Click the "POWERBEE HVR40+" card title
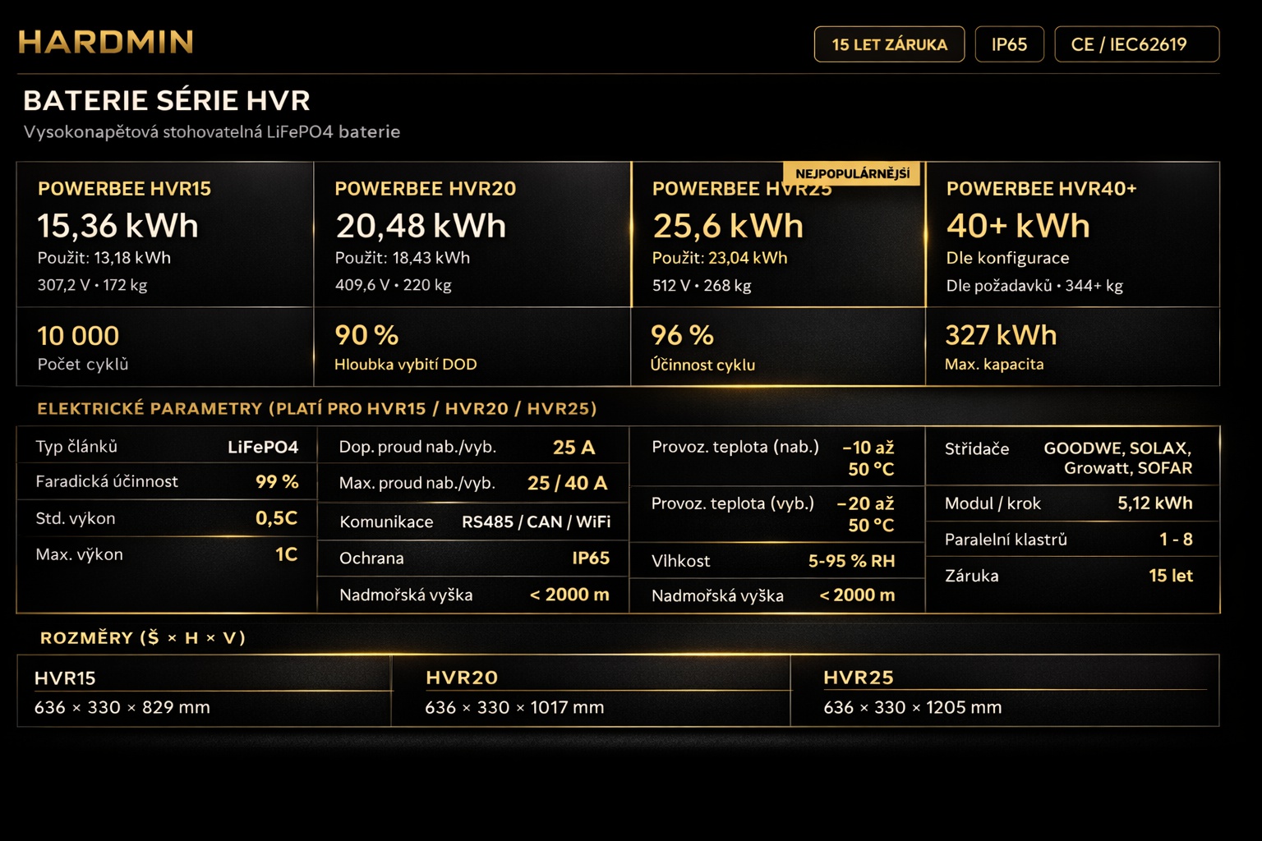The height and width of the screenshot is (841, 1262). 1042,189
